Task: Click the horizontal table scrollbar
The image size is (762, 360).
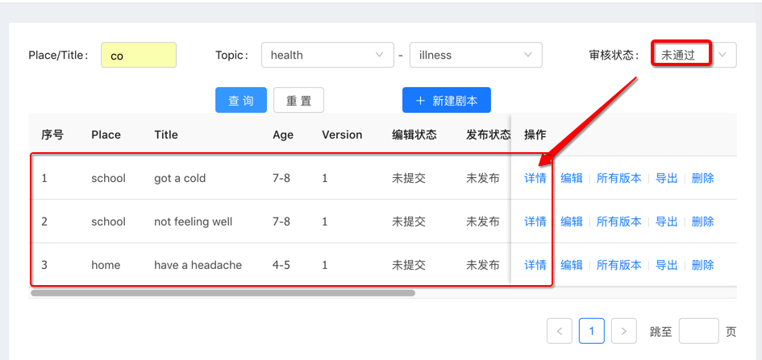Action: [x=223, y=293]
